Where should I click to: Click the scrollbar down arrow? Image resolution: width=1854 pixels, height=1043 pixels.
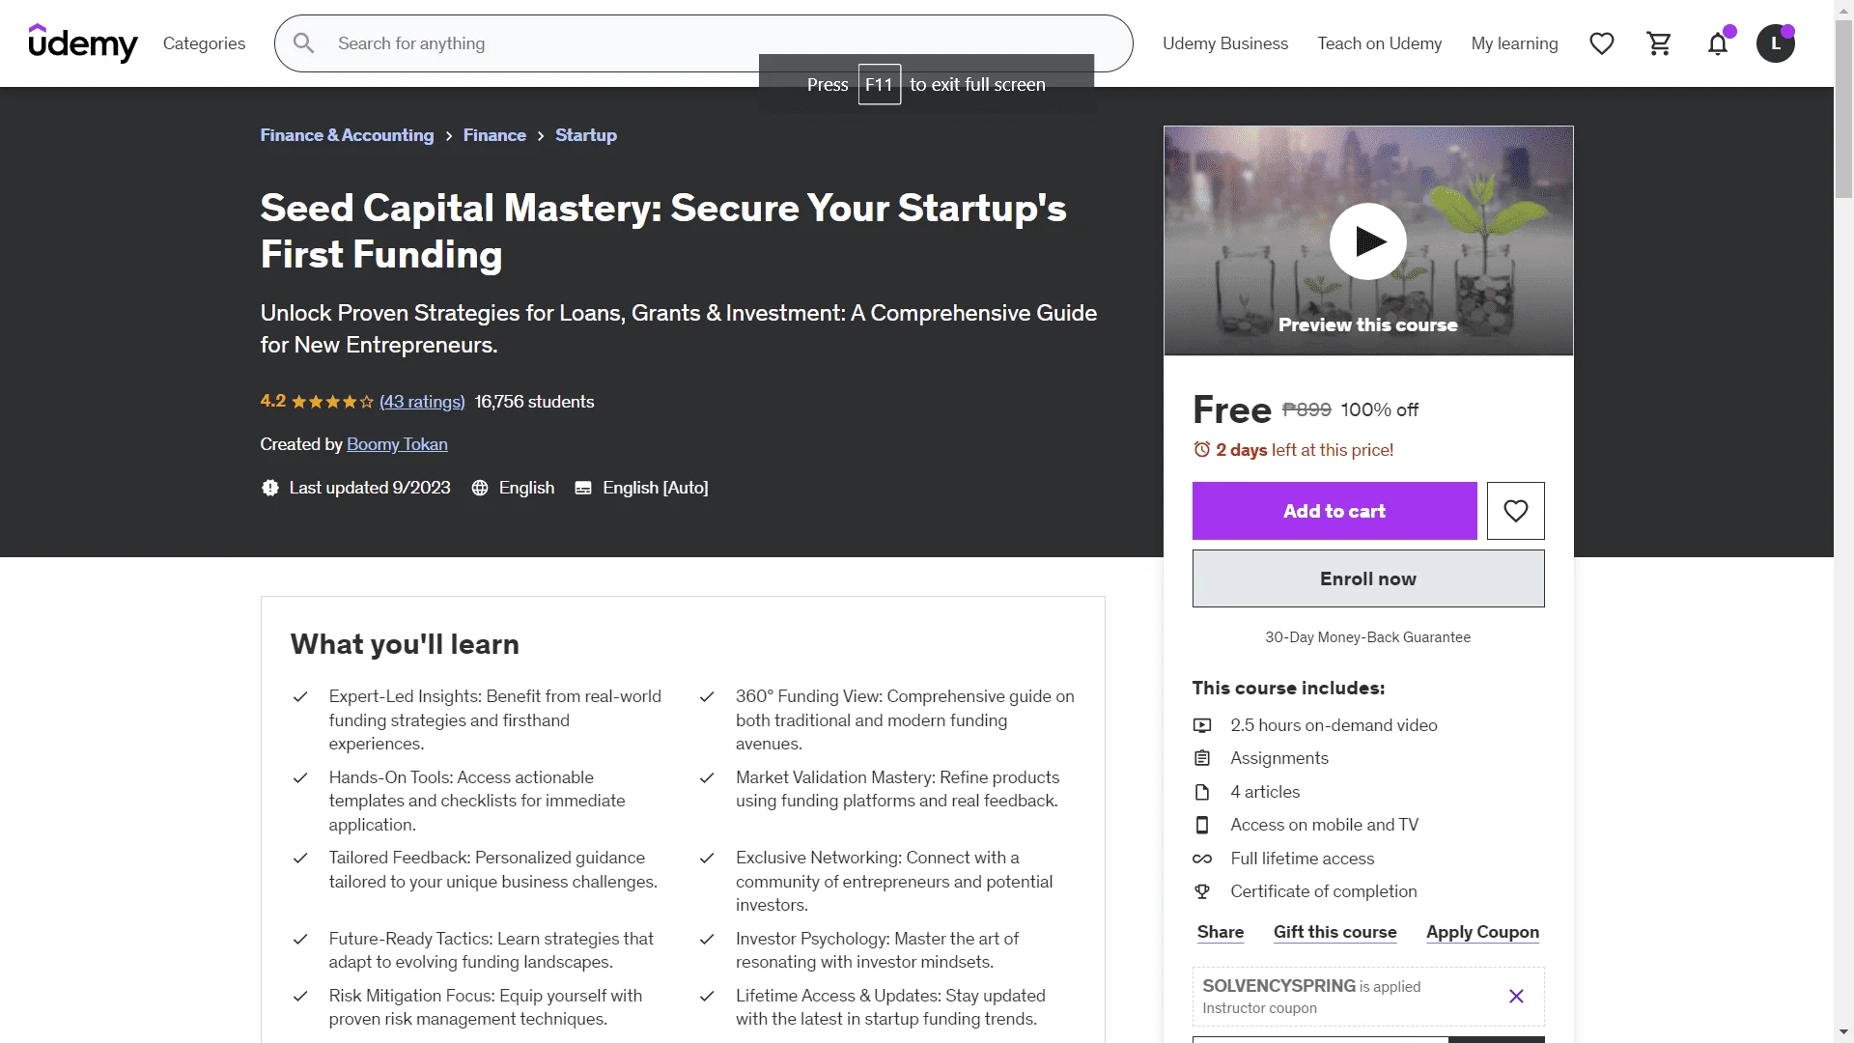[x=1843, y=1033]
